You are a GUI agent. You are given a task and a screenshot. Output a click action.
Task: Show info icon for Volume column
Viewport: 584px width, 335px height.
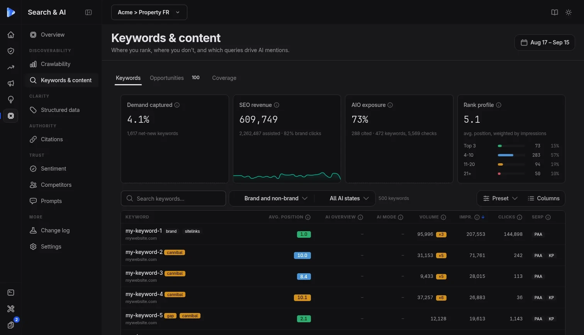(x=443, y=217)
